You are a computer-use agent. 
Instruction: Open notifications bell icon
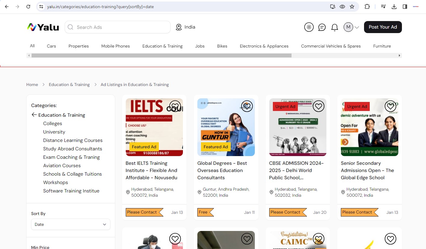point(335,27)
